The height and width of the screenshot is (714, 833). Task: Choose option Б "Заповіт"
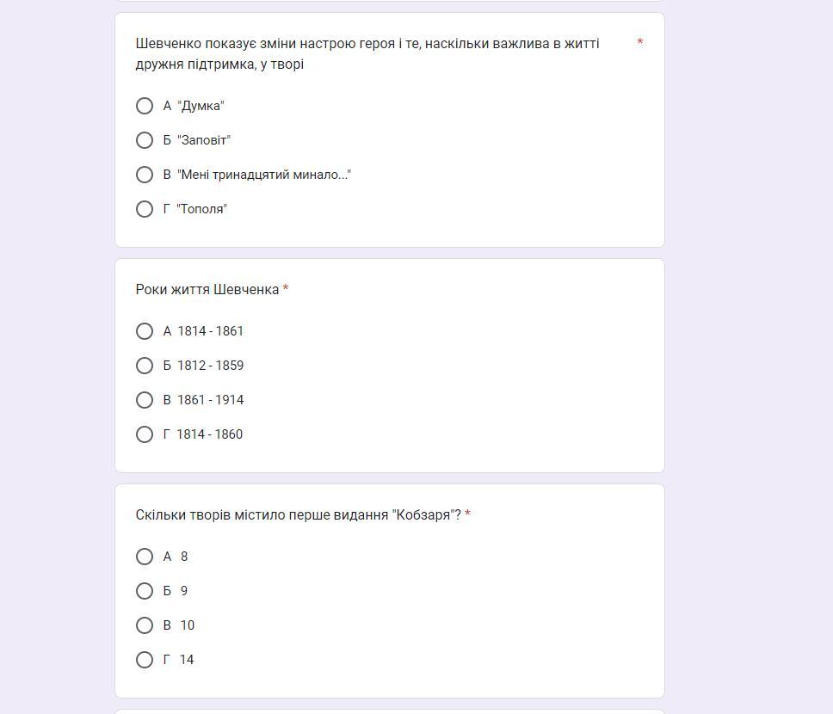145,140
